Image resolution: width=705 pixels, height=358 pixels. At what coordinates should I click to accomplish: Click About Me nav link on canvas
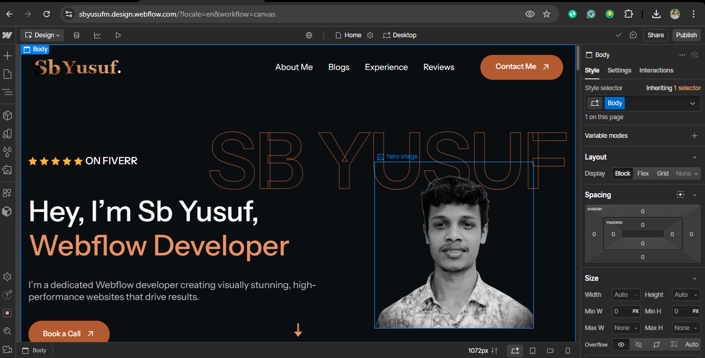(x=294, y=67)
